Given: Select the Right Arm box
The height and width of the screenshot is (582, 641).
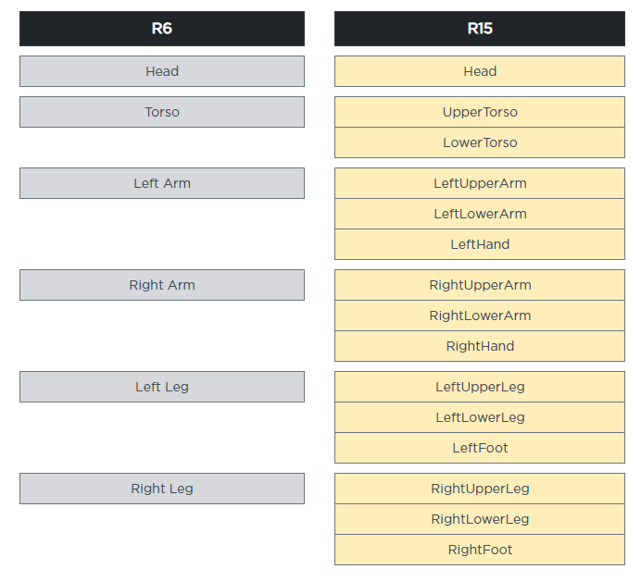Looking at the screenshot, I should [162, 285].
